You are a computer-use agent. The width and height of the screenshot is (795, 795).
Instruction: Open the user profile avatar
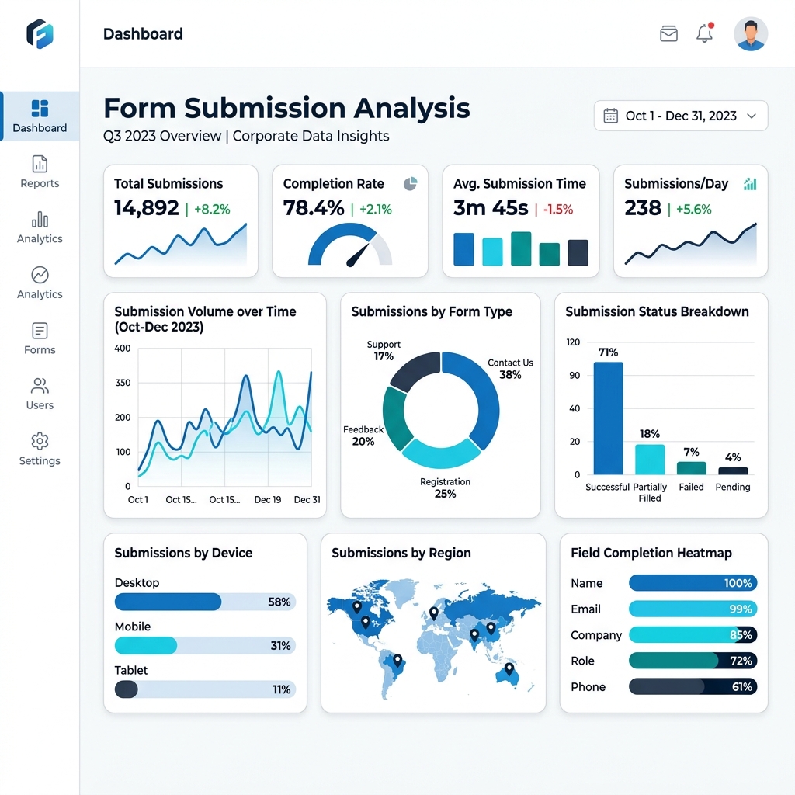click(751, 34)
